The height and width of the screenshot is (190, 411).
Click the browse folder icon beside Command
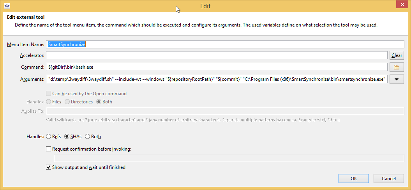pos(397,67)
